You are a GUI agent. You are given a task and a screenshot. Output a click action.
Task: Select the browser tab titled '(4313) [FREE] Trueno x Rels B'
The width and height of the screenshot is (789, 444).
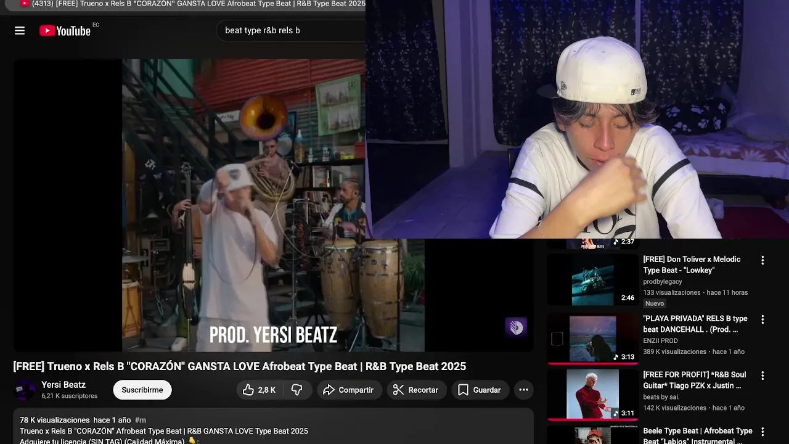click(192, 4)
